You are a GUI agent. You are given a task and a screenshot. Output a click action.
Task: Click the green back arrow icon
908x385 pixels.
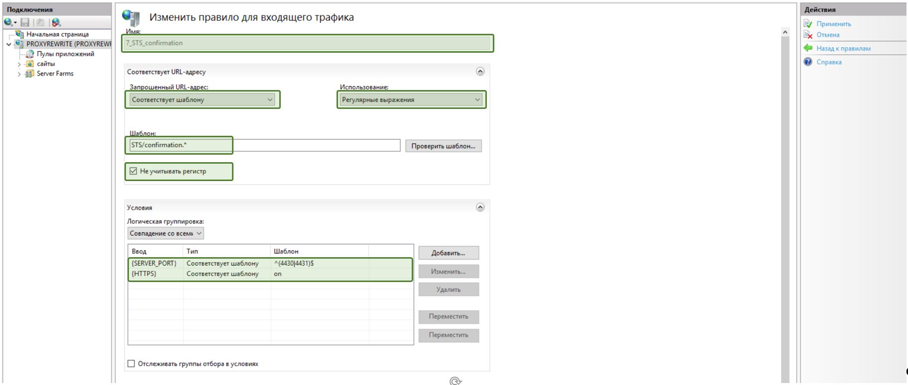808,48
